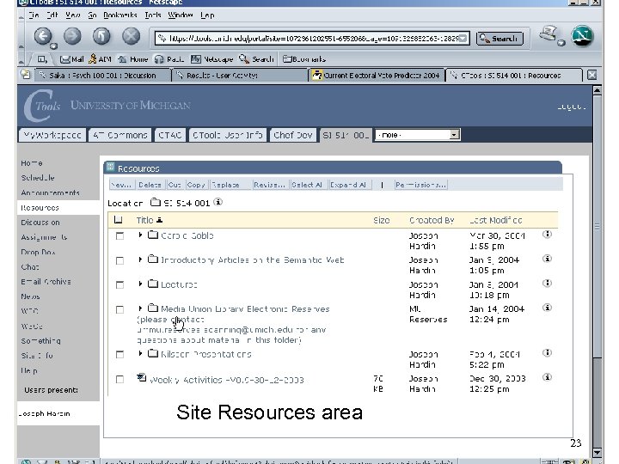The height and width of the screenshot is (464, 619).
Task: Expand the Carole Goble folder triangle
Action: [140, 235]
